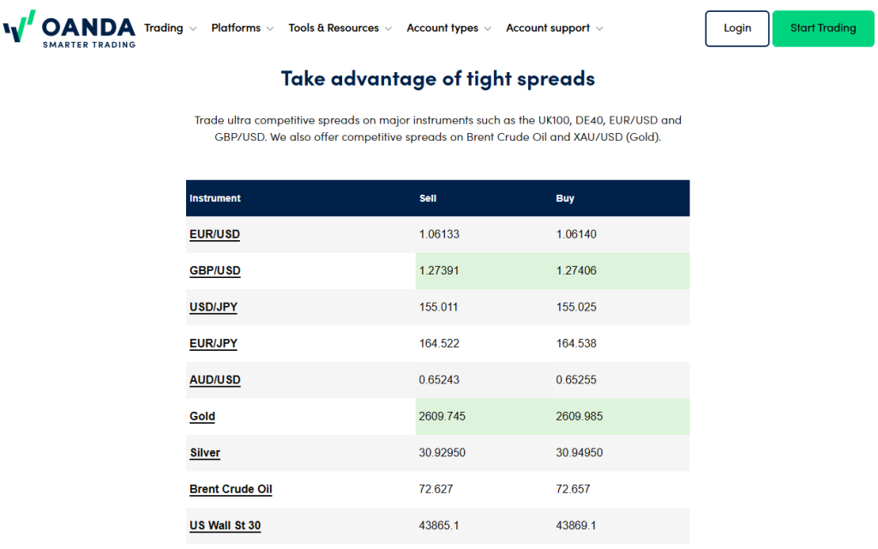Go to the EUR/JPY instrument page
878x549 pixels.
click(213, 343)
